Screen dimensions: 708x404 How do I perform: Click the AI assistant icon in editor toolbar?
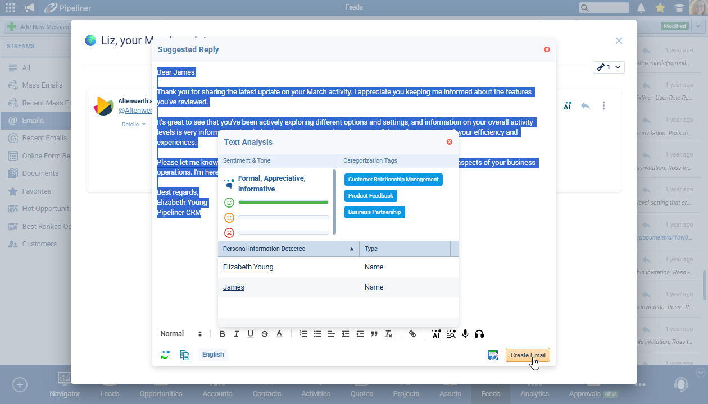pyautogui.click(x=437, y=334)
